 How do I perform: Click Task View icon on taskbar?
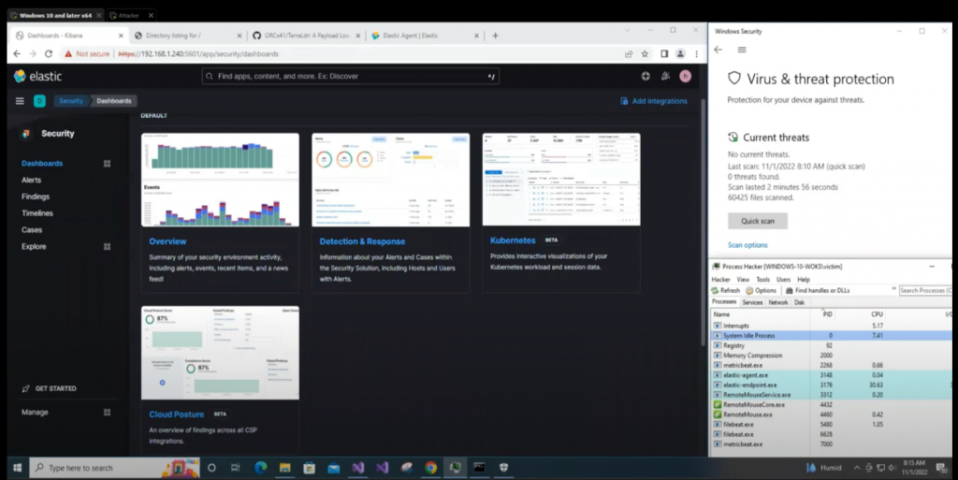pyautogui.click(x=235, y=468)
